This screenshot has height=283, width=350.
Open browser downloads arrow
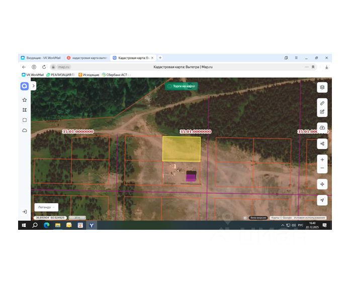(326, 67)
